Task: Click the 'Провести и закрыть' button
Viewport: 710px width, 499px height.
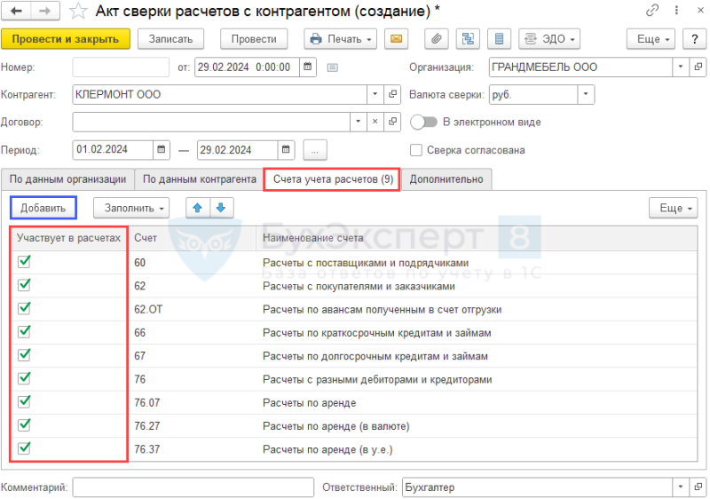Action: pyautogui.click(x=66, y=39)
